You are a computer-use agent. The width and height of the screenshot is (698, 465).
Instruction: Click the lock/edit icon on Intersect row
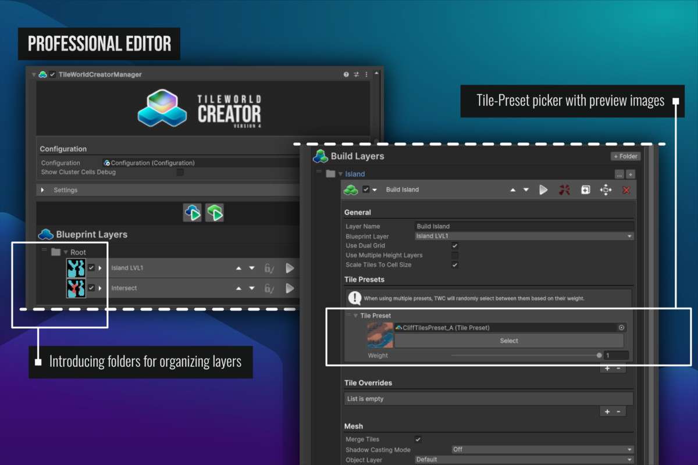(x=269, y=288)
